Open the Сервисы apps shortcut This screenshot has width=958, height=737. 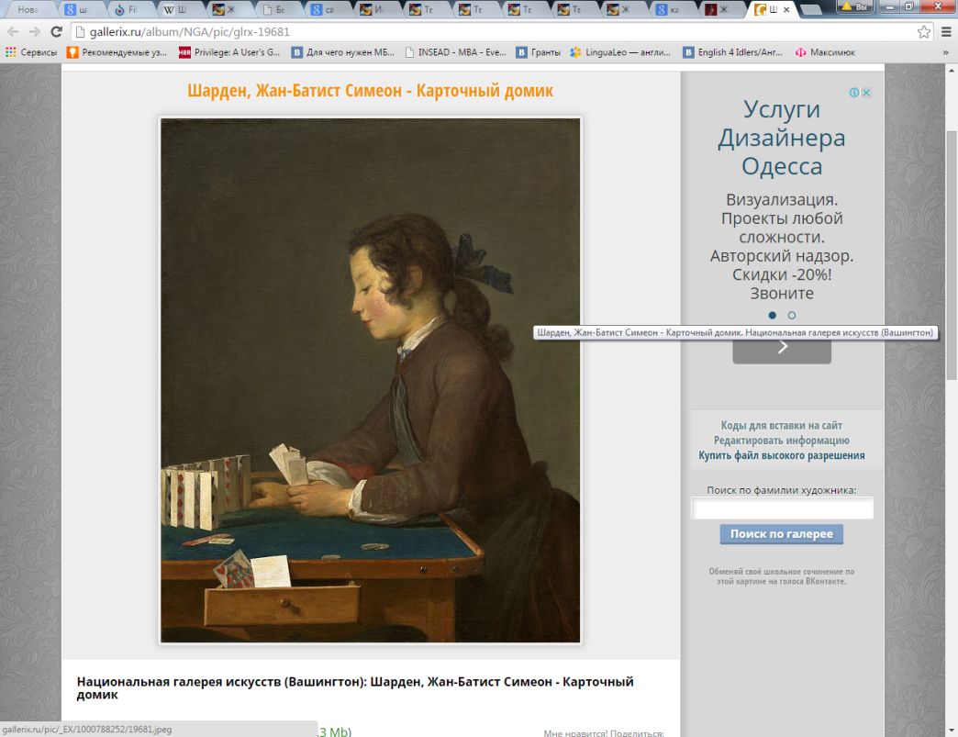31,52
